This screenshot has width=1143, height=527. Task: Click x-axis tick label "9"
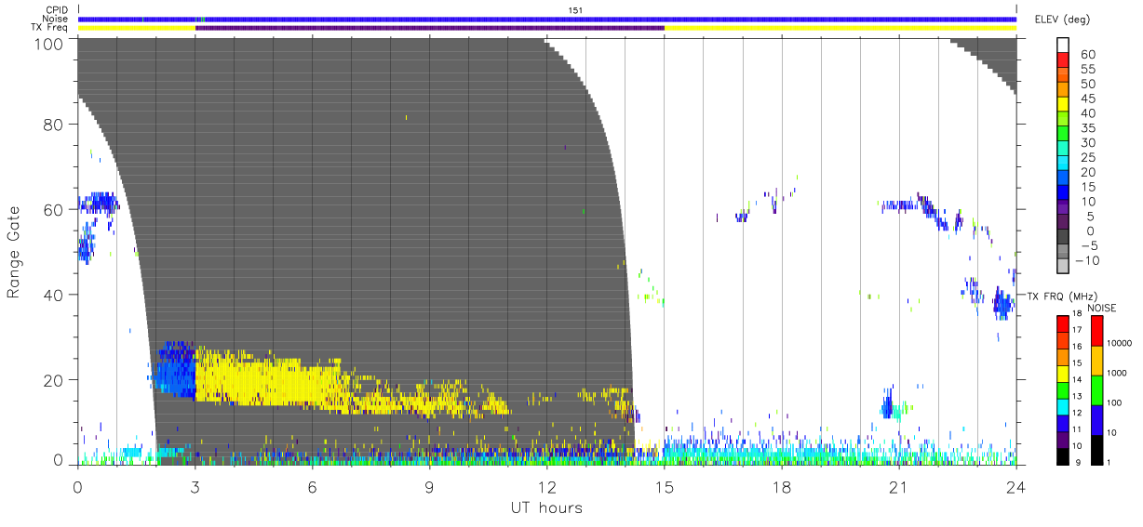coord(430,486)
